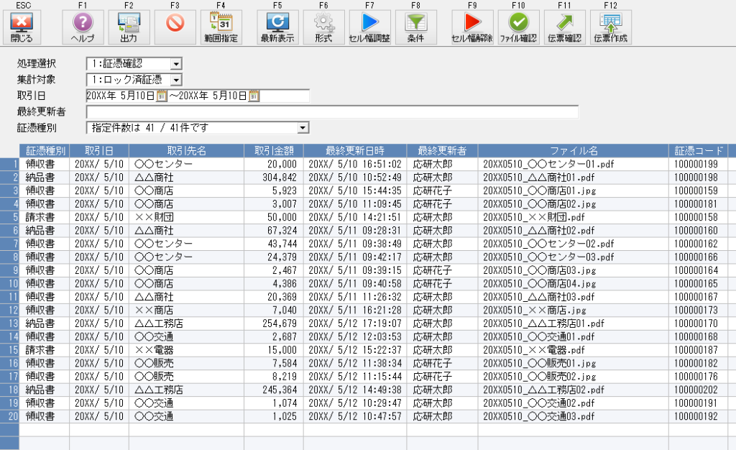
Task: Expand the 集計対象 dropdown
Action: 176,80
